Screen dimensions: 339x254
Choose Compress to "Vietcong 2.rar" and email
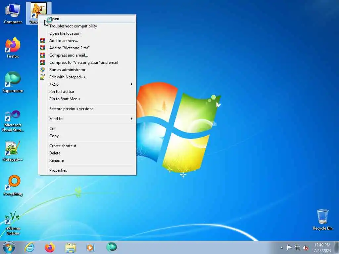pyautogui.click(x=87, y=63)
